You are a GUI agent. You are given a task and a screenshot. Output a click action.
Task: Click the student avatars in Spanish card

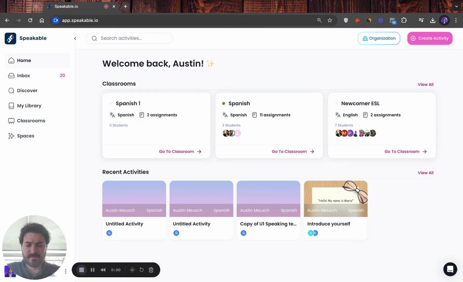point(231,133)
